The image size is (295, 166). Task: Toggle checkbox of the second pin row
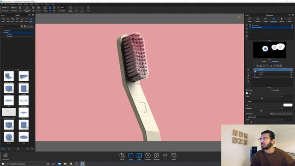coord(255,72)
